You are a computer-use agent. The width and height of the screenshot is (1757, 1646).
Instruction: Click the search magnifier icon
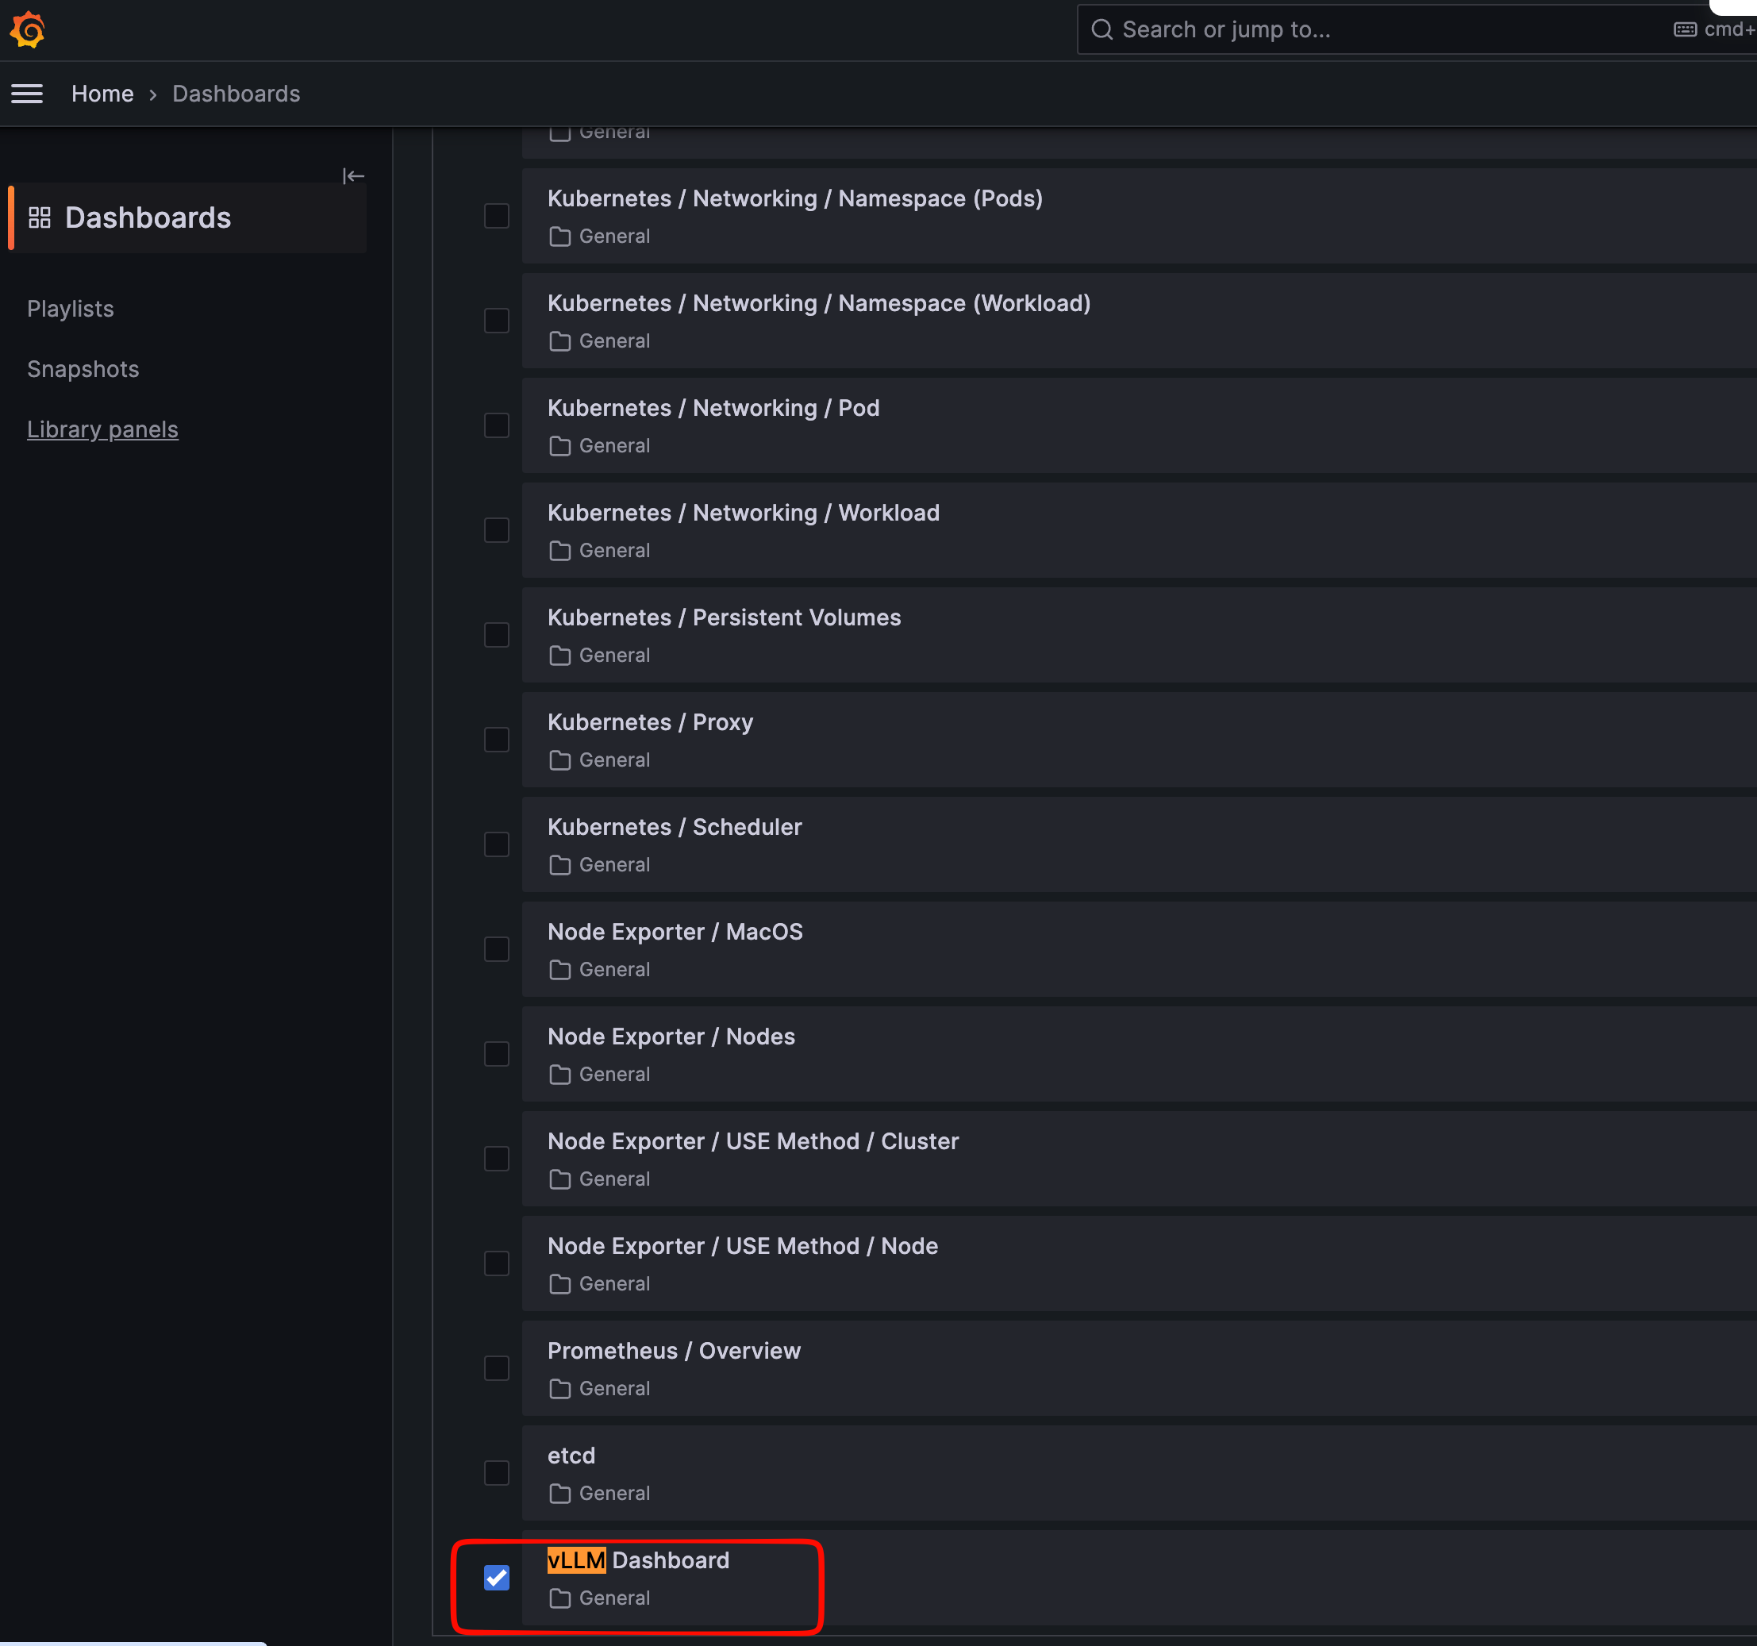pyautogui.click(x=1101, y=30)
